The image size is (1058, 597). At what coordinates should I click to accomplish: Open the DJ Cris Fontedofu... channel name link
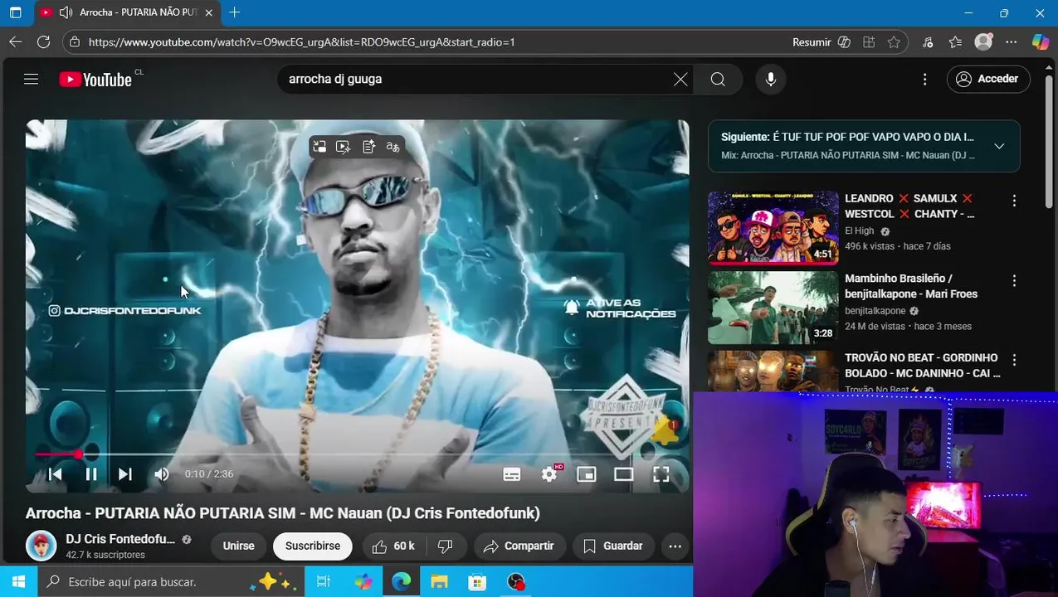click(120, 539)
